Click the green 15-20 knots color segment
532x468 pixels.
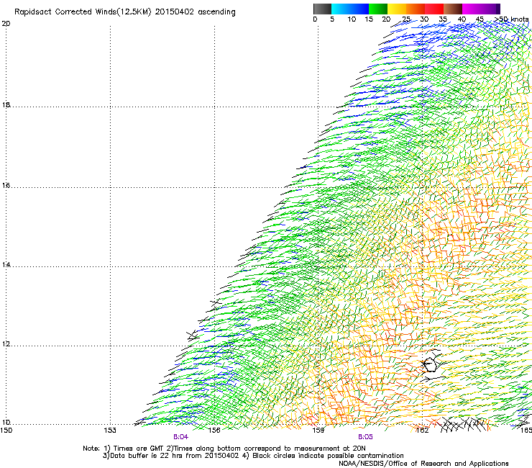[378, 9]
